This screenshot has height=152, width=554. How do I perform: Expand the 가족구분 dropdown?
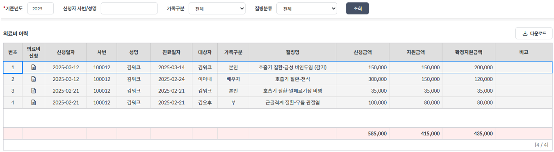click(x=217, y=9)
